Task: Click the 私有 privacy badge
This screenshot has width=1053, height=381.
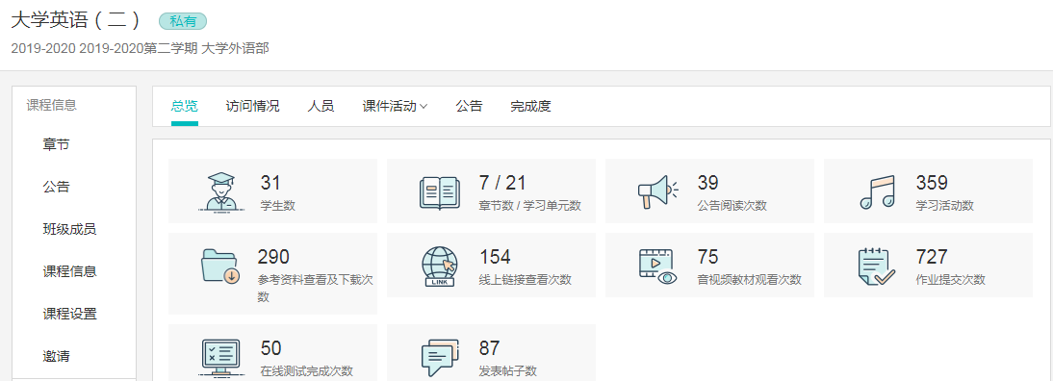Action: point(183,21)
